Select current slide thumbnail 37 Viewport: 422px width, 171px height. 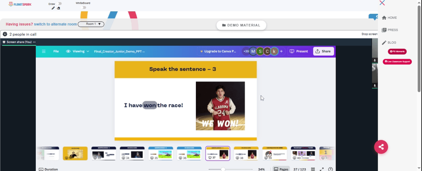[217, 153]
